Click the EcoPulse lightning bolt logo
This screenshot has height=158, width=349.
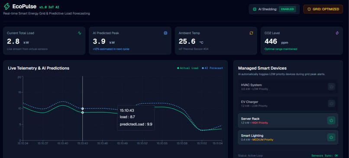coord(6,6)
